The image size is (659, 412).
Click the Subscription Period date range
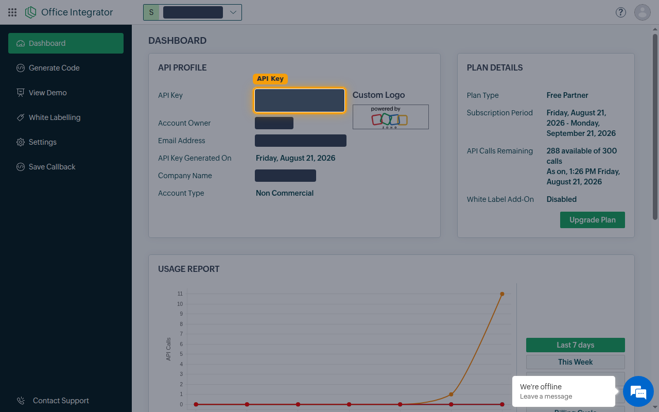pyautogui.click(x=581, y=123)
